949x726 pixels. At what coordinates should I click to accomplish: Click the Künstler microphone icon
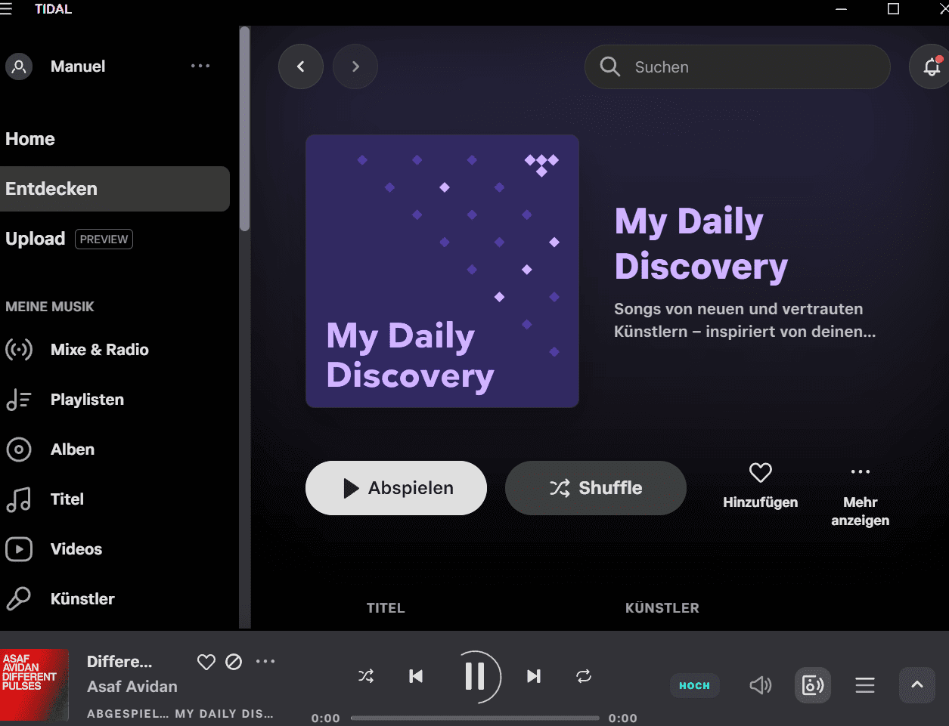tap(19, 599)
